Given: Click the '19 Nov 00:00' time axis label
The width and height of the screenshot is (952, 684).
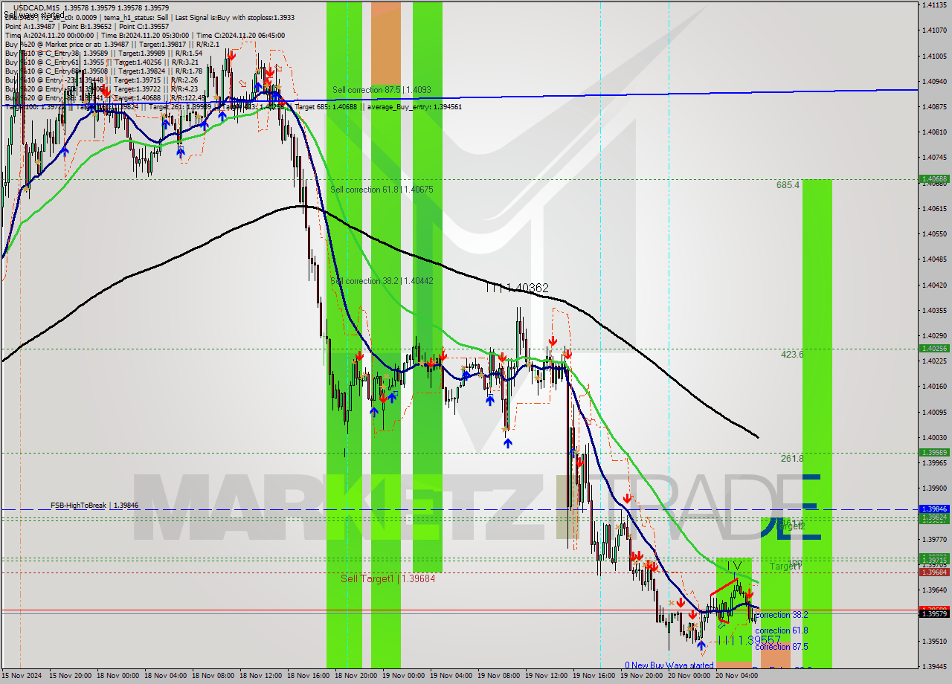Looking at the screenshot, I should coord(404,676).
